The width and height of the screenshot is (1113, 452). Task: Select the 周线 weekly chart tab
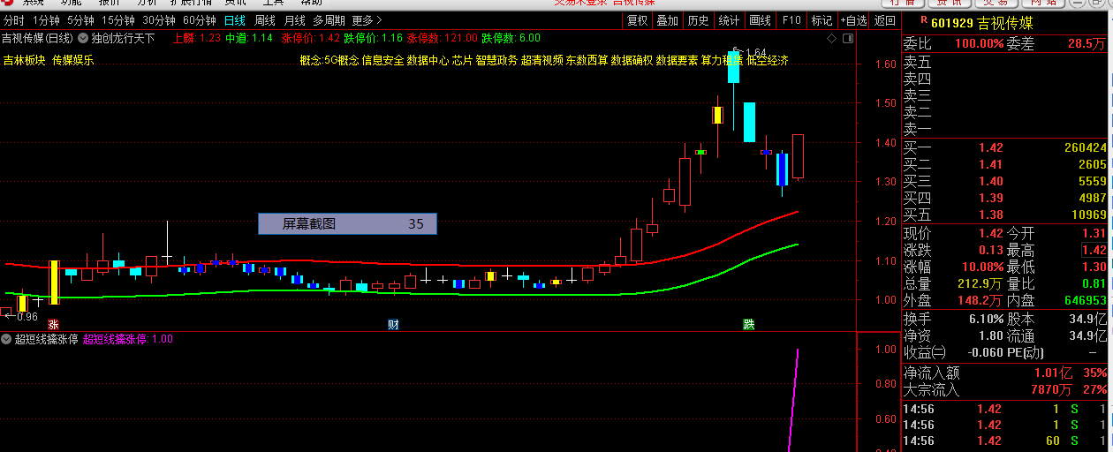[265, 20]
